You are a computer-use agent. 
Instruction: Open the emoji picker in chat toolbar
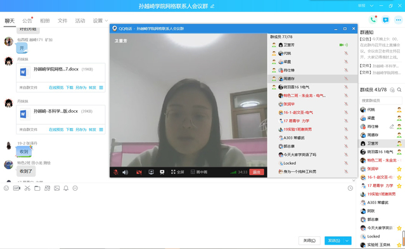tap(6, 188)
